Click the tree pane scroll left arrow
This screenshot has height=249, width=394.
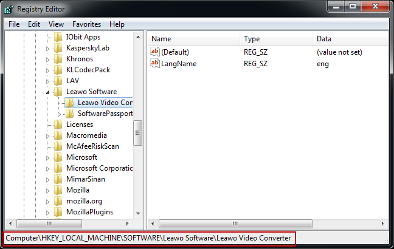coord(10,223)
